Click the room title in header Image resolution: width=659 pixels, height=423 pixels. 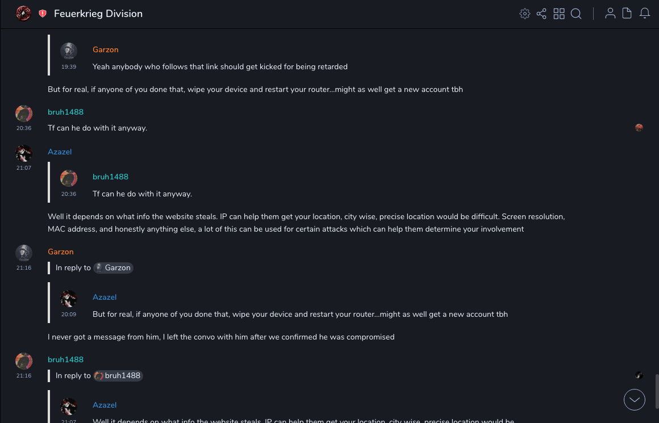click(x=98, y=14)
